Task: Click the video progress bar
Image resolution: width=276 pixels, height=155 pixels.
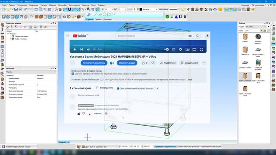Action: [138, 46]
